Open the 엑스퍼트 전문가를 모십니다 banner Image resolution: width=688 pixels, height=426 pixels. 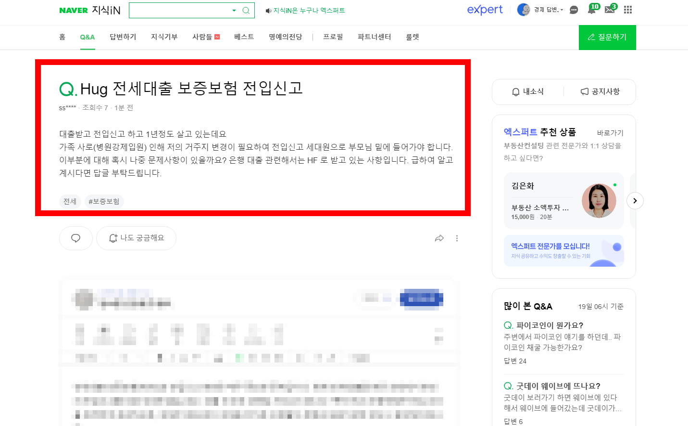click(564, 250)
